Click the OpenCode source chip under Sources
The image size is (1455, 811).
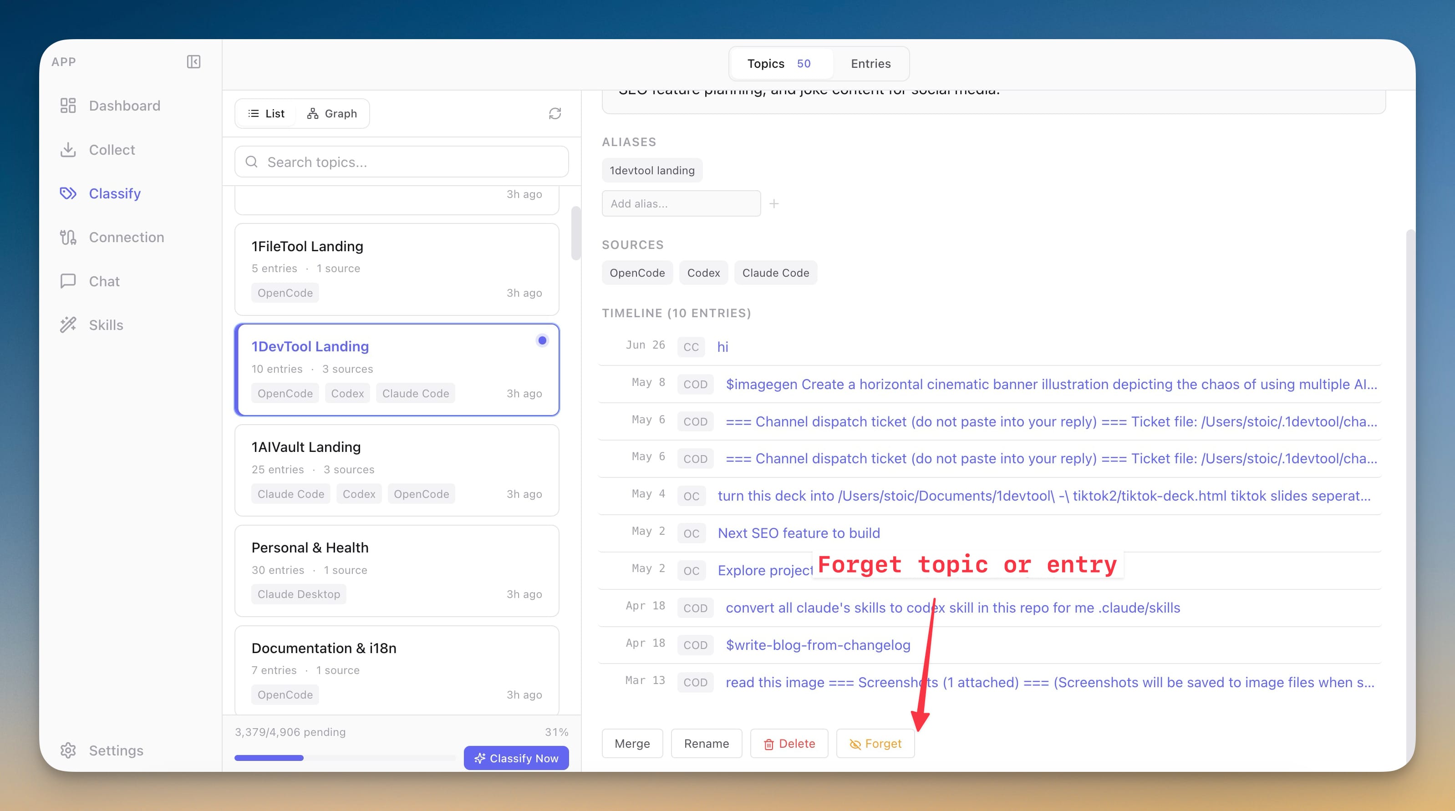point(637,273)
